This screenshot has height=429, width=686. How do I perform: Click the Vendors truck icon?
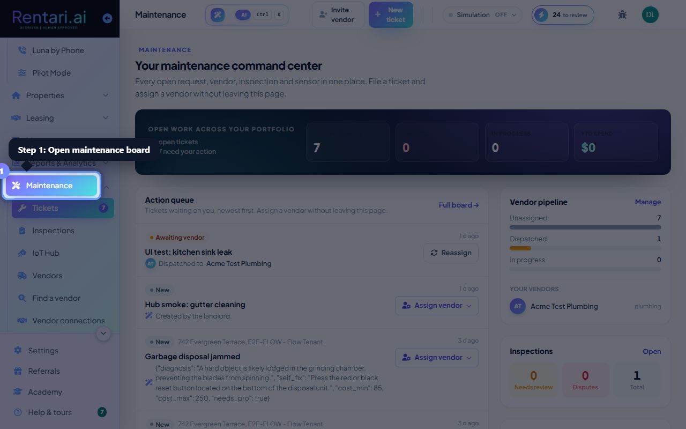[22, 276]
